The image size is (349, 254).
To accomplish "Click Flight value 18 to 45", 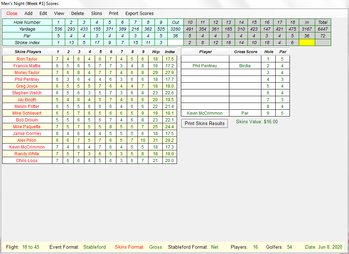I will (31, 247).
